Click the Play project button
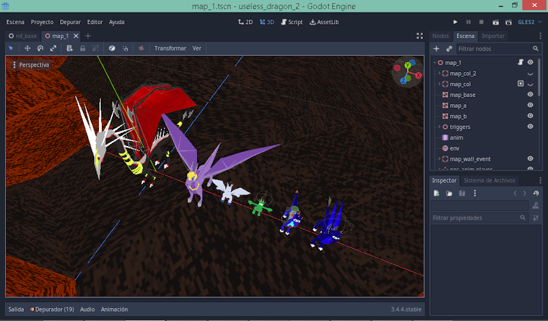This screenshot has height=321, width=548. click(456, 22)
